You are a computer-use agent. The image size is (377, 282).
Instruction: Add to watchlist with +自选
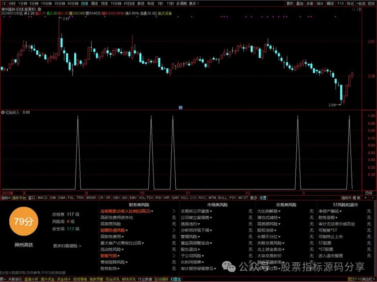[361, 3]
